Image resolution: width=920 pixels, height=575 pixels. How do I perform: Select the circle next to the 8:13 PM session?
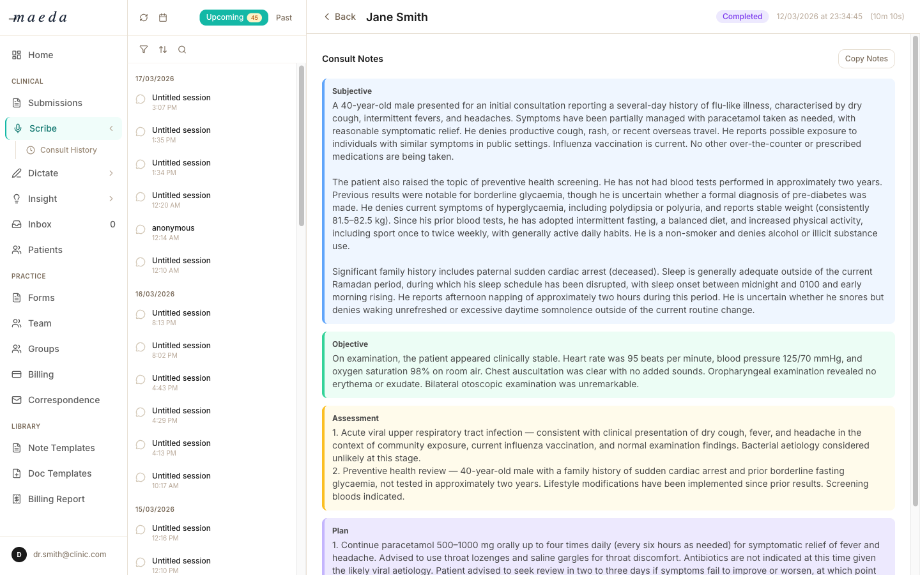click(x=140, y=314)
